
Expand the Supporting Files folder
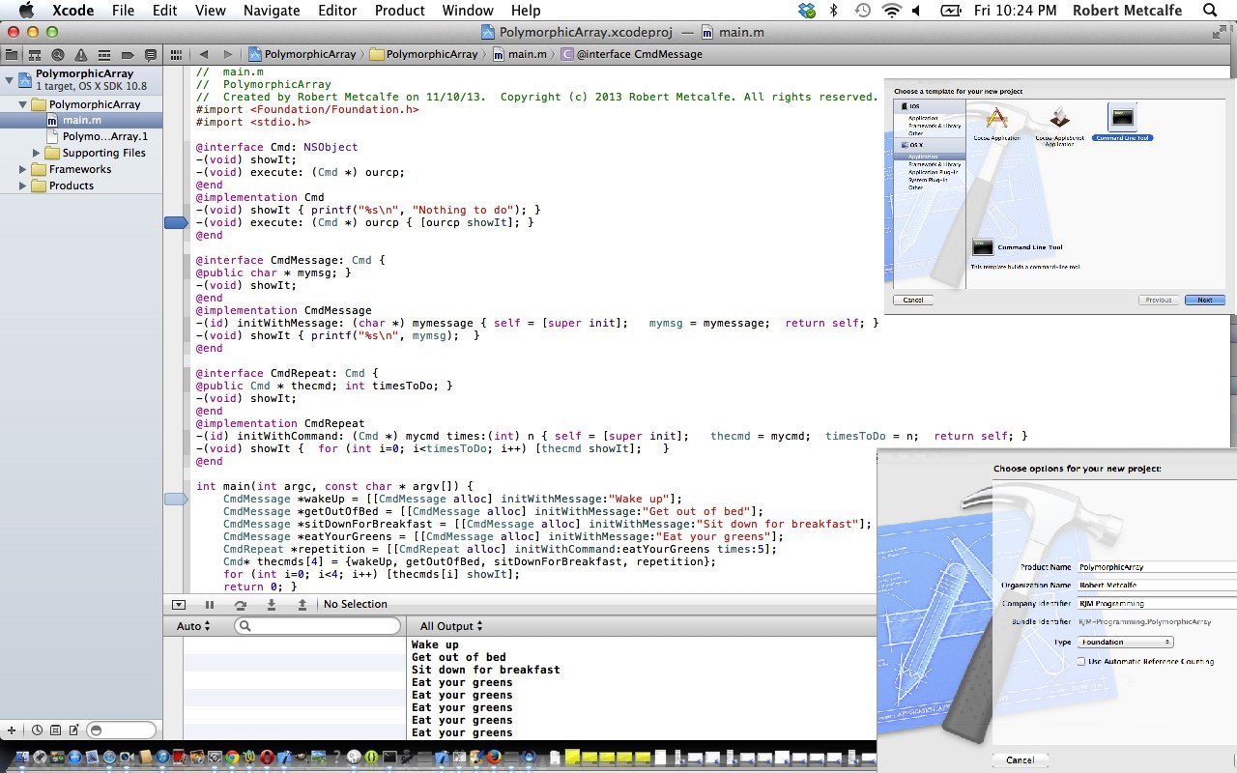(37, 153)
